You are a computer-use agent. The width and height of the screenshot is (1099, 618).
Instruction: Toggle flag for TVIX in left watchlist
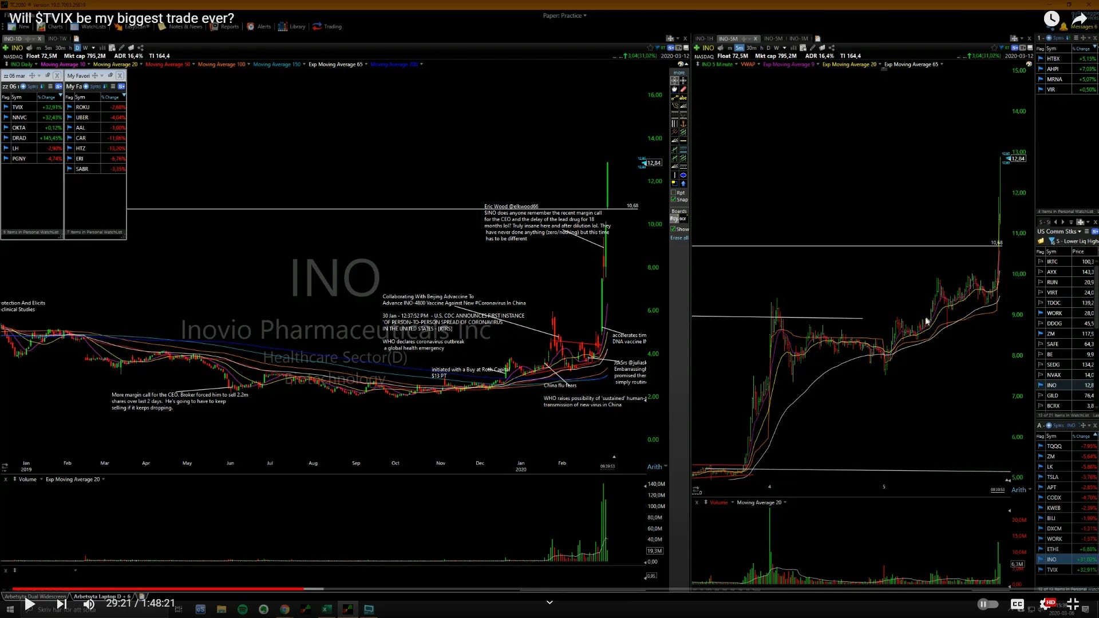(x=6, y=107)
